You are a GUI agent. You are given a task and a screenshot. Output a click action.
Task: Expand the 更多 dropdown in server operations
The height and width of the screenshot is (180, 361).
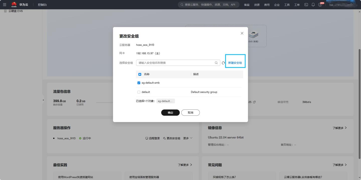[188, 138]
